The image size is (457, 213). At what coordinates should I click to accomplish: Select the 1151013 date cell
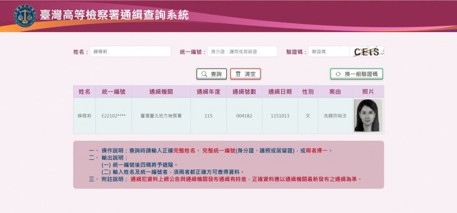[x=280, y=116]
